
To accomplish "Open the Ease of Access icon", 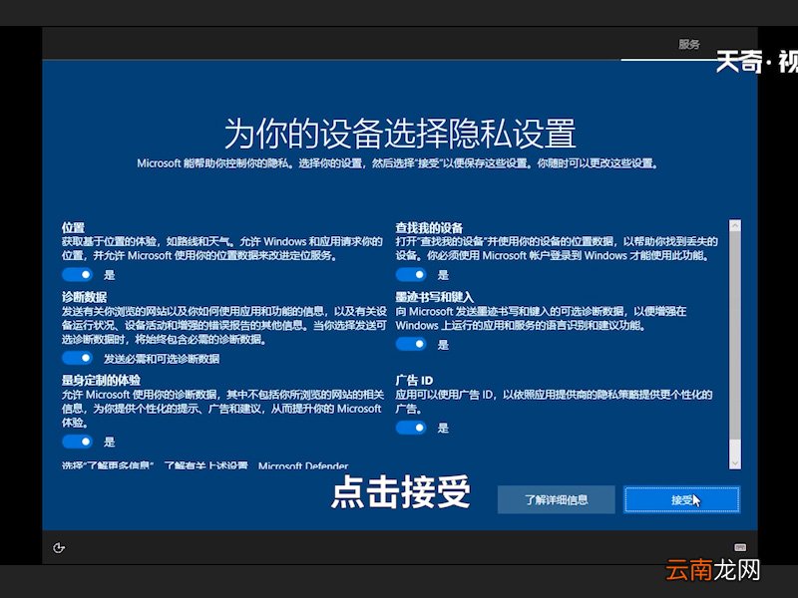I will pyautogui.click(x=59, y=547).
